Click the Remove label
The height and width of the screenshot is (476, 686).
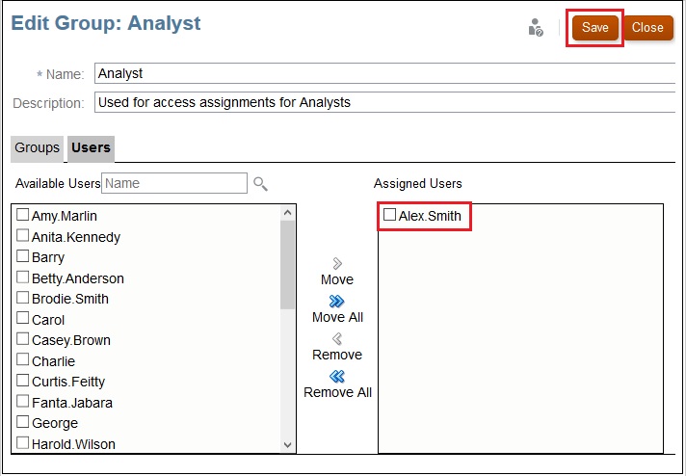[x=337, y=355]
